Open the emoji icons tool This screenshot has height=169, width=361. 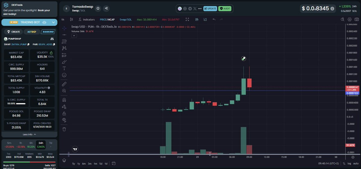[x=64, y=75]
